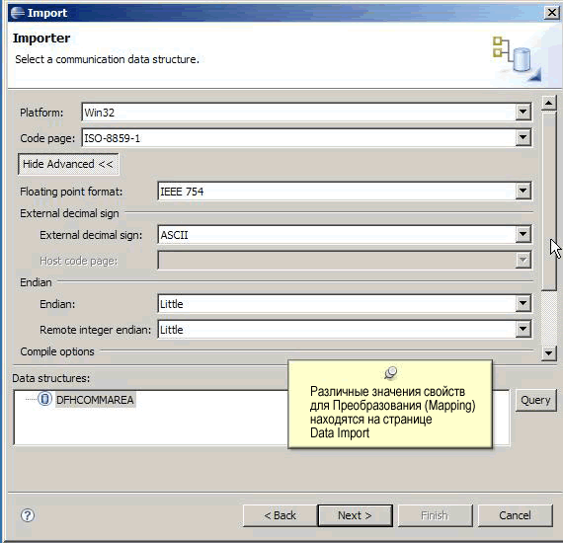Click the scrollbar up arrow
563x543 pixels.
pyautogui.click(x=548, y=104)
